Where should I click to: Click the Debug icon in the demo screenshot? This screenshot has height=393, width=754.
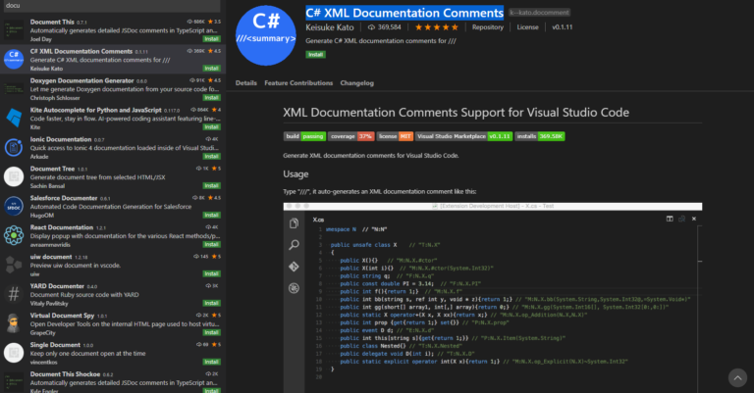(294, 288)
